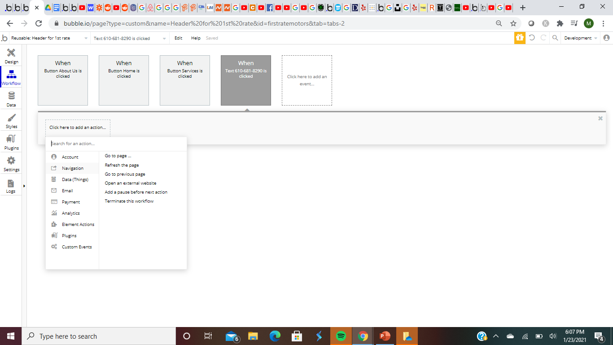Focus the 'Search for an action...' field
This screenshot has height=345, width=613.
pos(116,144)
